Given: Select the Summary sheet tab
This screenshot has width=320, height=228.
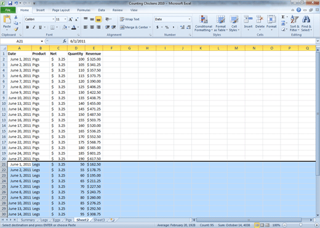Looking at the screenshot, I should pyautogui.click(x=28, y=220).
